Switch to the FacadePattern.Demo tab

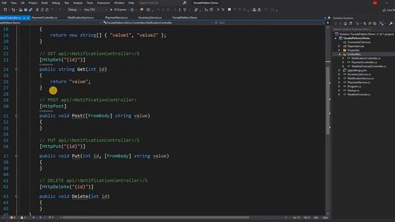tap(185, 18)
